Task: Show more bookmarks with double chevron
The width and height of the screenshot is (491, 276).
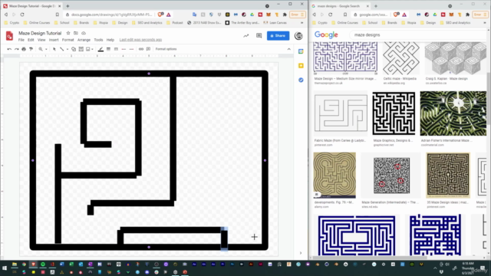Action: (x=302, y=23)
